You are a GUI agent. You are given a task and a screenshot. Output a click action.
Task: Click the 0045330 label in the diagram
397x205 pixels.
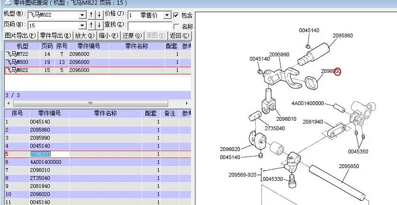[273, 179]
